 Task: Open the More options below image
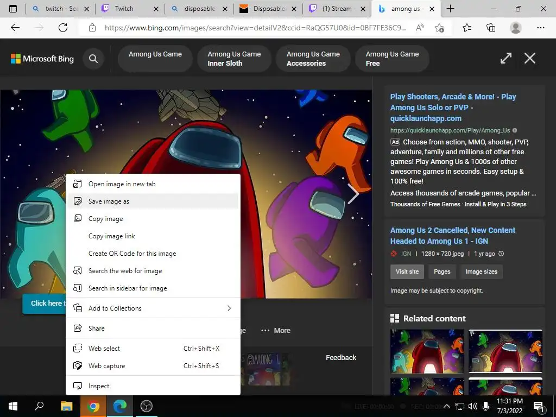pos(275,331)
